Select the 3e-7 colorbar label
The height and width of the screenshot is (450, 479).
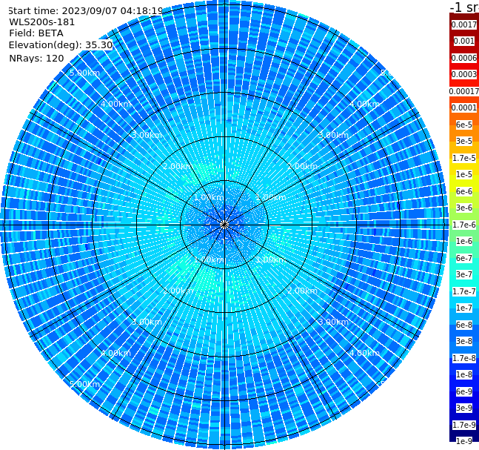[464, 274]
